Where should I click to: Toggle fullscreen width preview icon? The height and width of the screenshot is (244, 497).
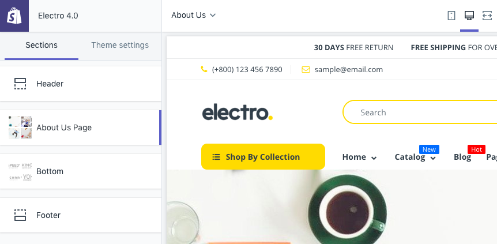487,16
